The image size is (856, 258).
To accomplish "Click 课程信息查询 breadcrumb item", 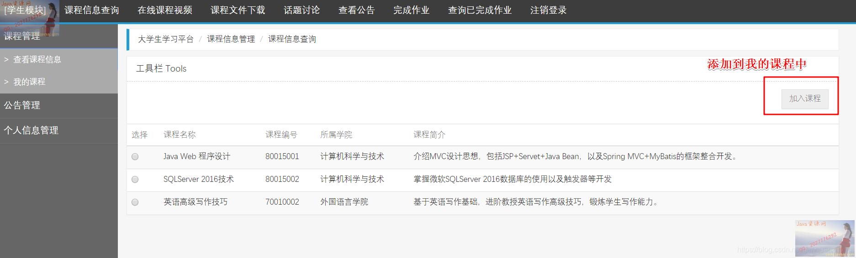I will click(x=292, y=39).
